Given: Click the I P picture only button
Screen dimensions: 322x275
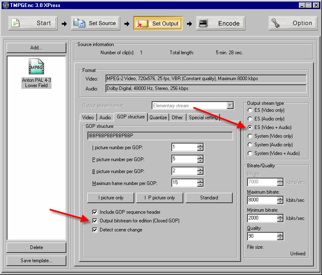Looking at the screenshot, I should [160, 198].
